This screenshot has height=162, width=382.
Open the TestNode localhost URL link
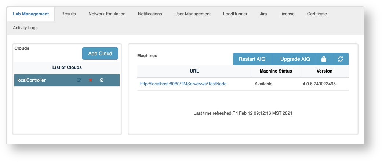tap(183, 84)
